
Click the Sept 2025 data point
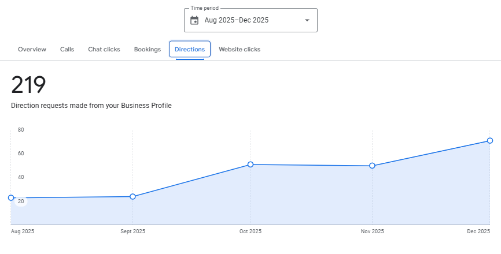click(x=133, y=197)
